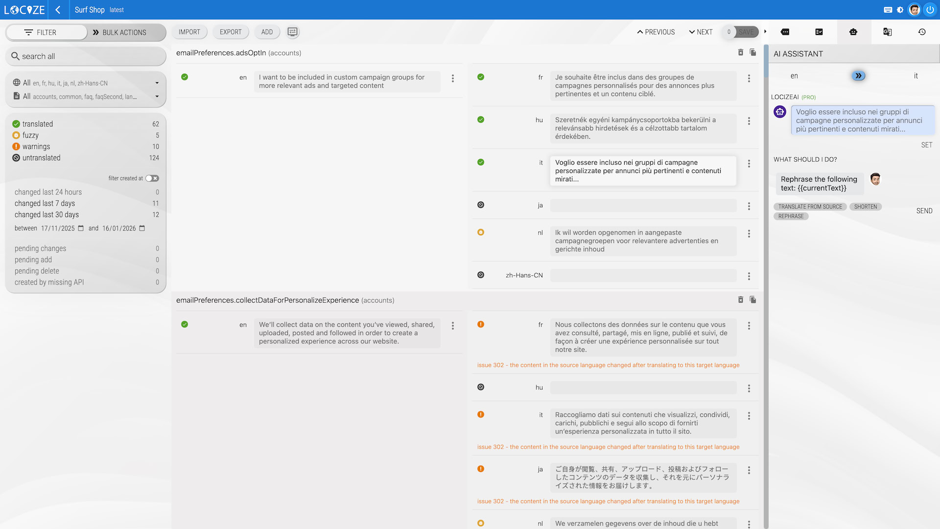Click the tag/labels panel icon
This screenshot has width=940, height=529.
coord(785,32)
